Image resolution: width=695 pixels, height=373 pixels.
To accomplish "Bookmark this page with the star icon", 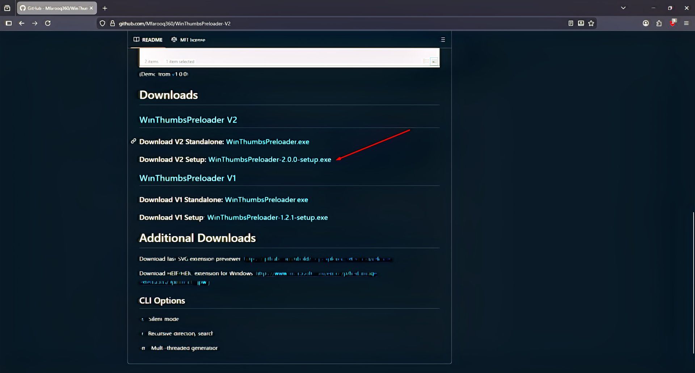I will pos(591,23).
